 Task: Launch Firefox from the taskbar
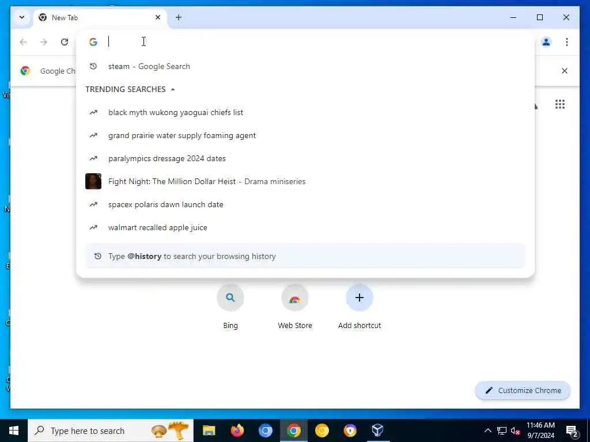pyautogui.click(x=237, y=430)
